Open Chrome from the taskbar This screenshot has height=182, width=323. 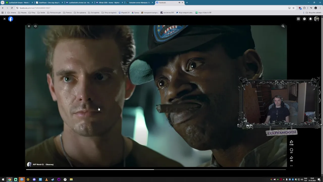coord(9,179)
